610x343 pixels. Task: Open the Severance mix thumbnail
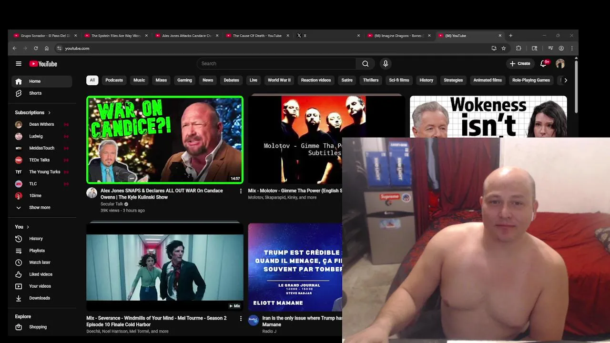pyautogui.click(x=165, y=267)
